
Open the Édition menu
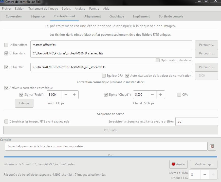[20, 9]
